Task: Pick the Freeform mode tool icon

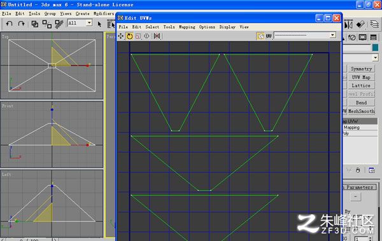Action: pos(146,36)
